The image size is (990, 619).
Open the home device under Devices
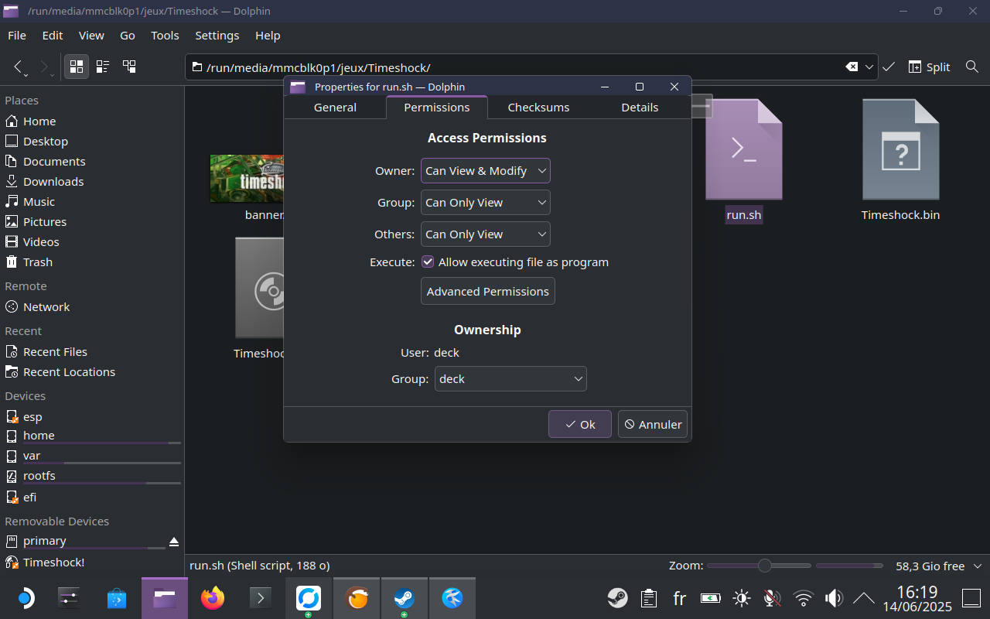pos(39,436)
